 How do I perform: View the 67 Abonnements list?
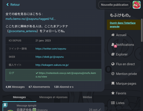[x=39, y=87]
